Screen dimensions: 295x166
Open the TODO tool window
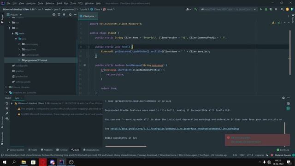point(33,150)
